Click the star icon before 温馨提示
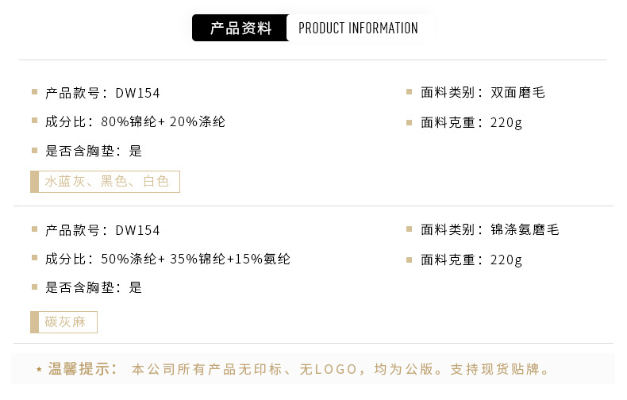 [x=39, y=370]
